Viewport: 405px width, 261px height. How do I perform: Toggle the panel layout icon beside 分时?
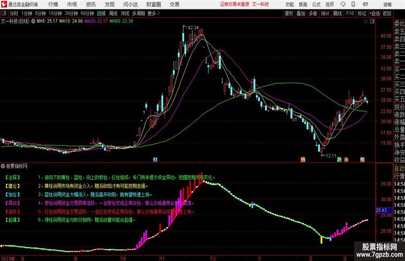[4, 13]
